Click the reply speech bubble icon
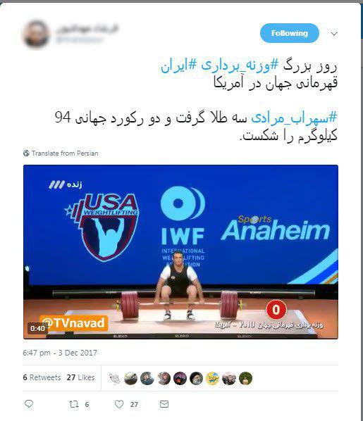Image resolution: width=363 pixels, height=421 pixels. click(x=29, y=404)
